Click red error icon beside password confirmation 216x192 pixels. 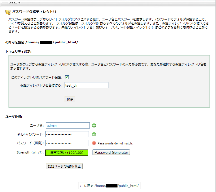point(94,143)
